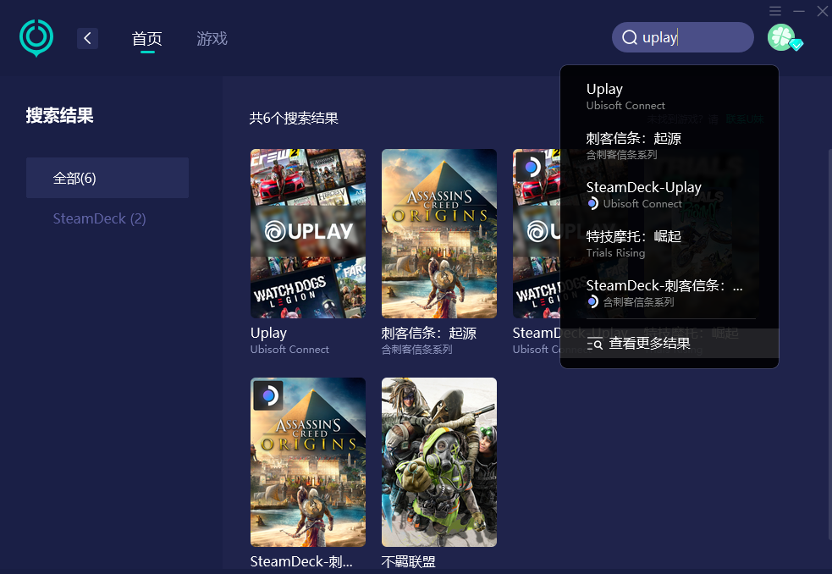Switch to the 游戏 tab

212,39
